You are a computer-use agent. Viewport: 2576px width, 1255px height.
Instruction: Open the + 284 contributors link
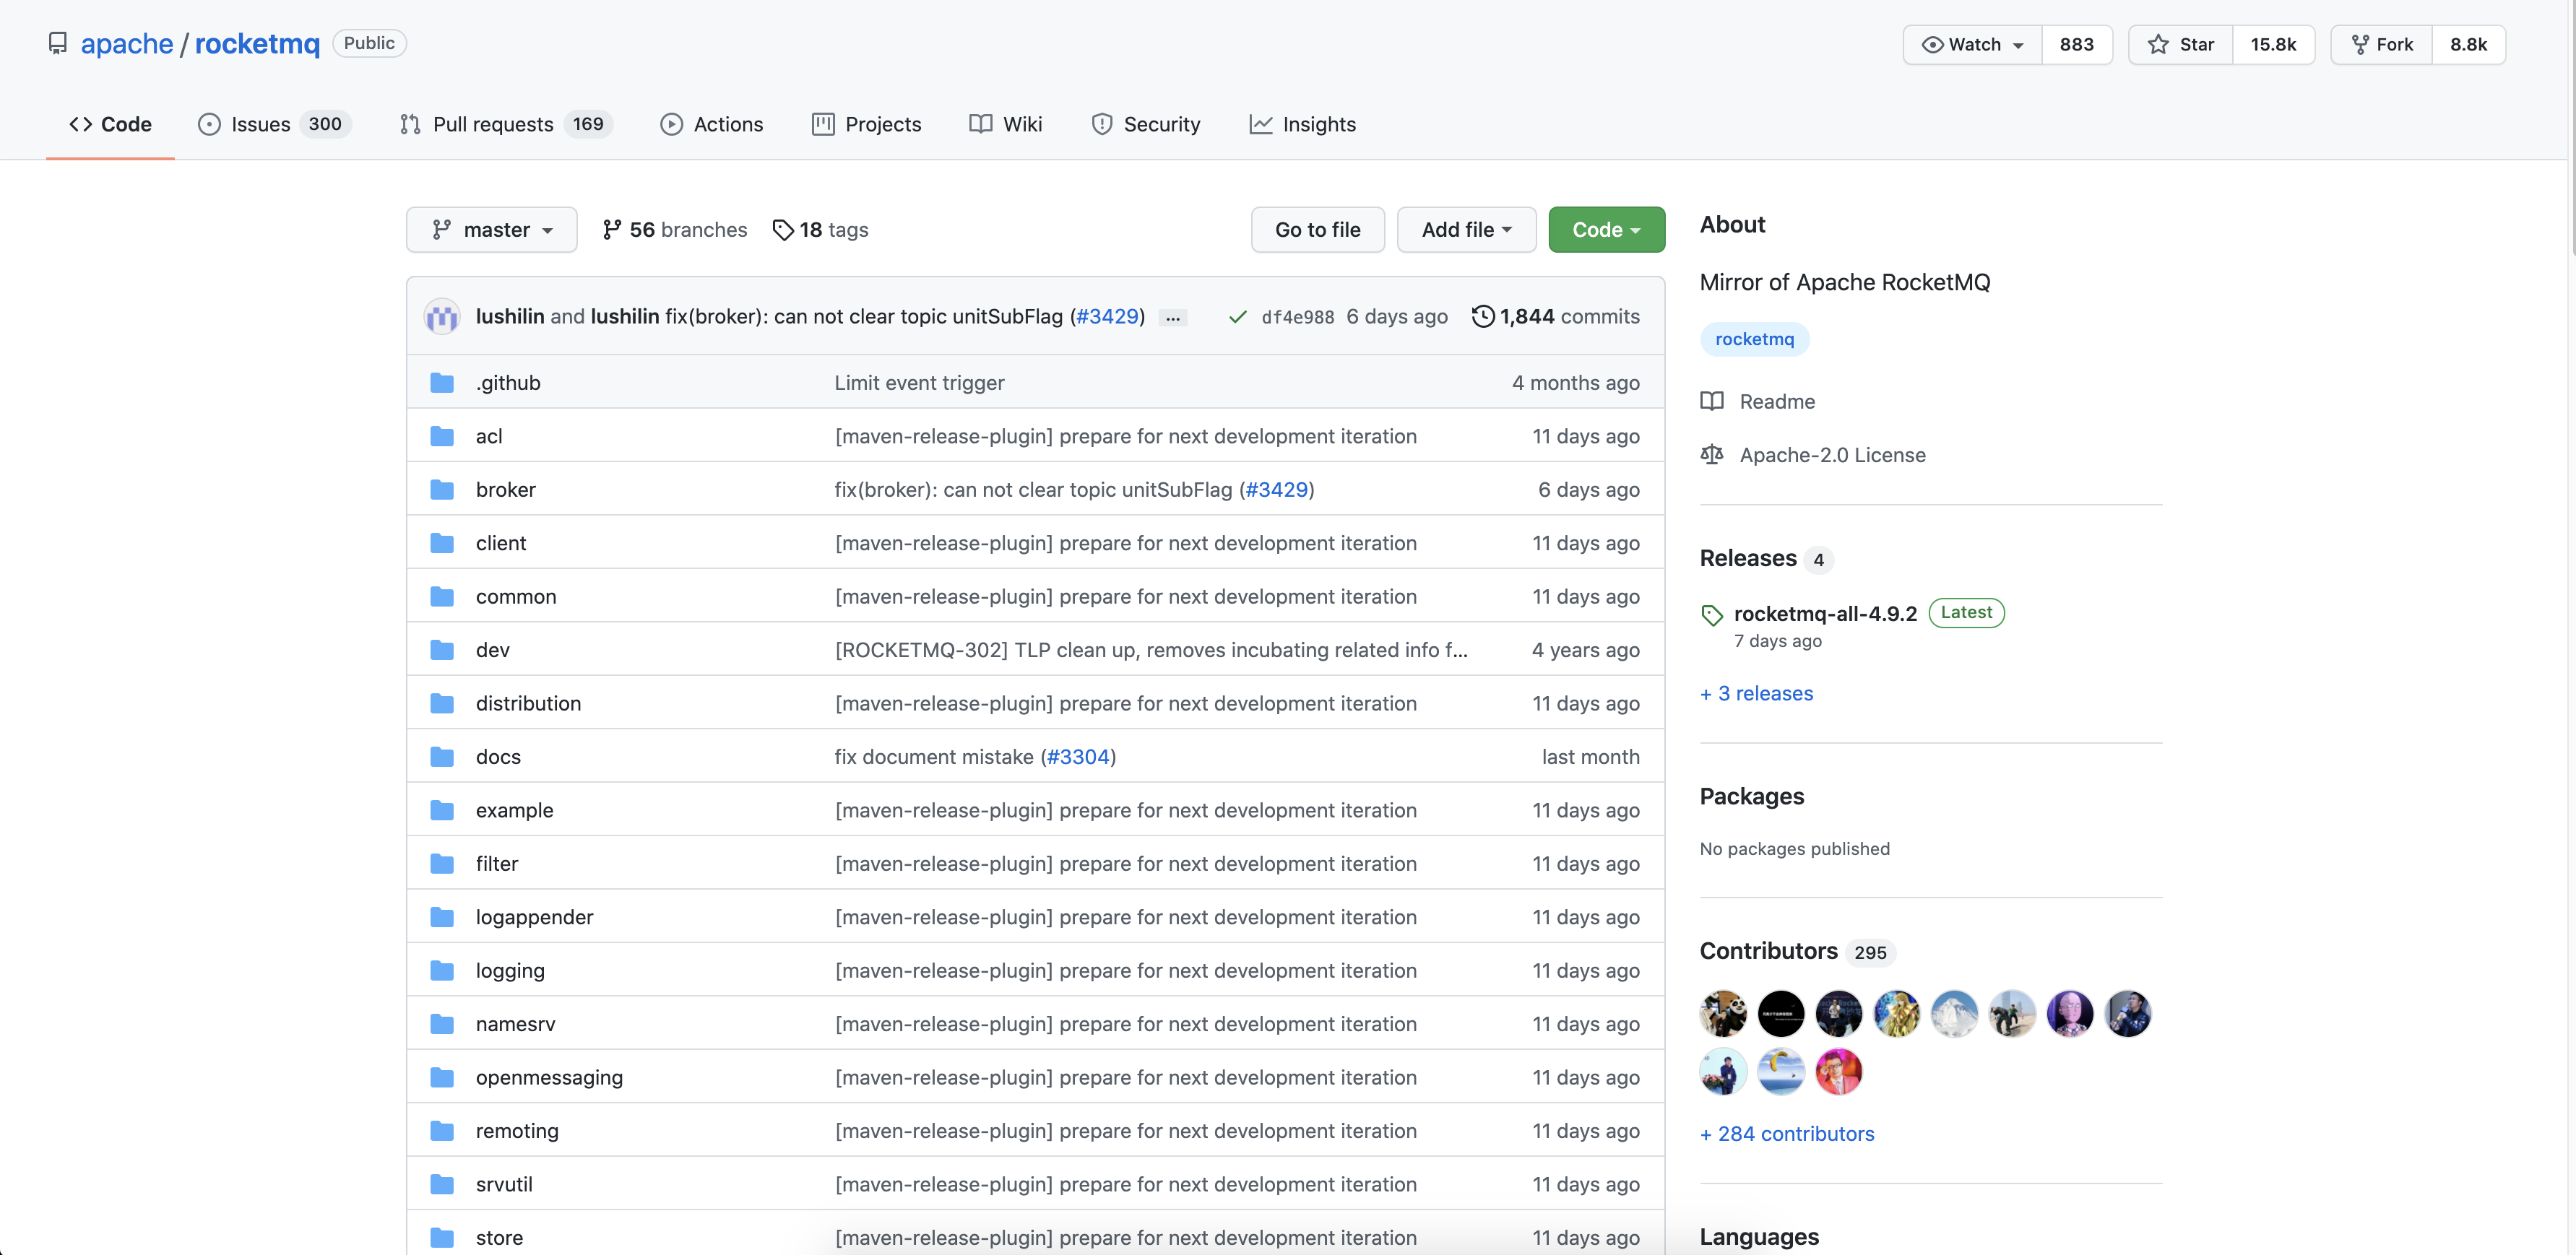click(1787, 1134)
